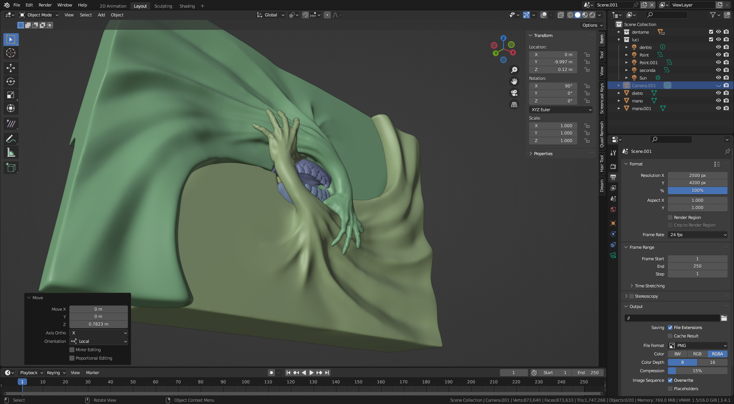Switch perspective/orthographic grid icon
734x404 pixels.
point(514,104)
